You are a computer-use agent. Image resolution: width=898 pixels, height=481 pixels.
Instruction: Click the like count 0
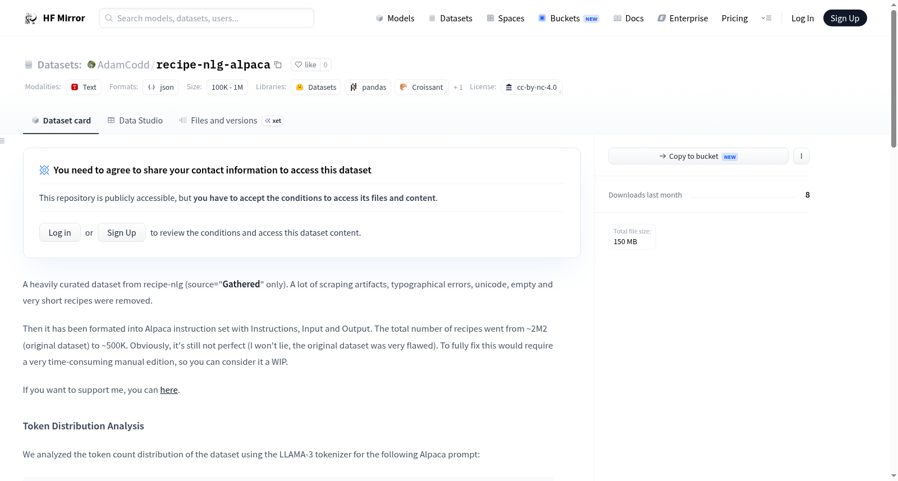tap(326, 65)
